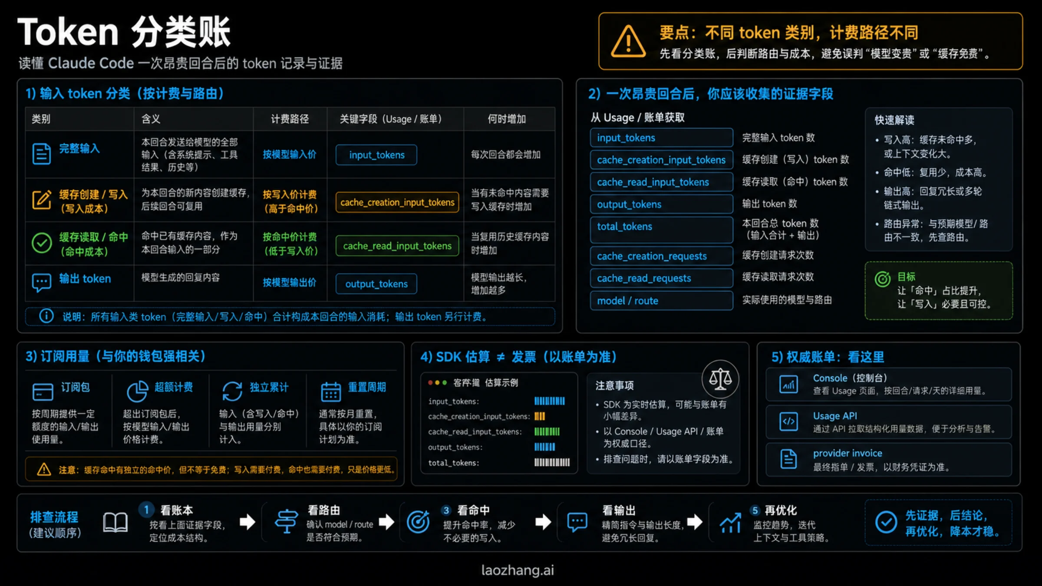Open the provider invoice card
The width and height of the screenshot is (1042, 586).
889,460
